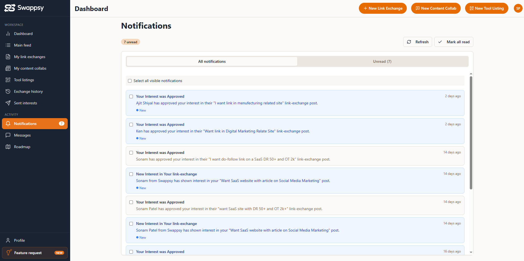Open Exchange history clock icon
Screen dimensions: 524x261
point(8,91)
